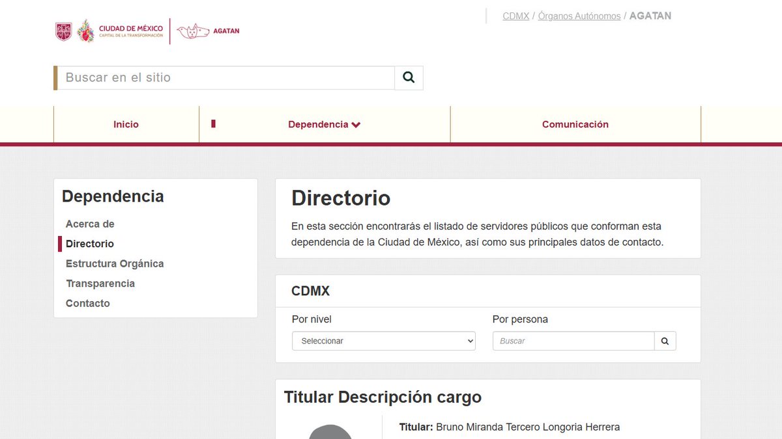Image resolution: width=782 pixels, height=439 pixels.
Task: Click the transformación capital logo text
Action: 130,30
